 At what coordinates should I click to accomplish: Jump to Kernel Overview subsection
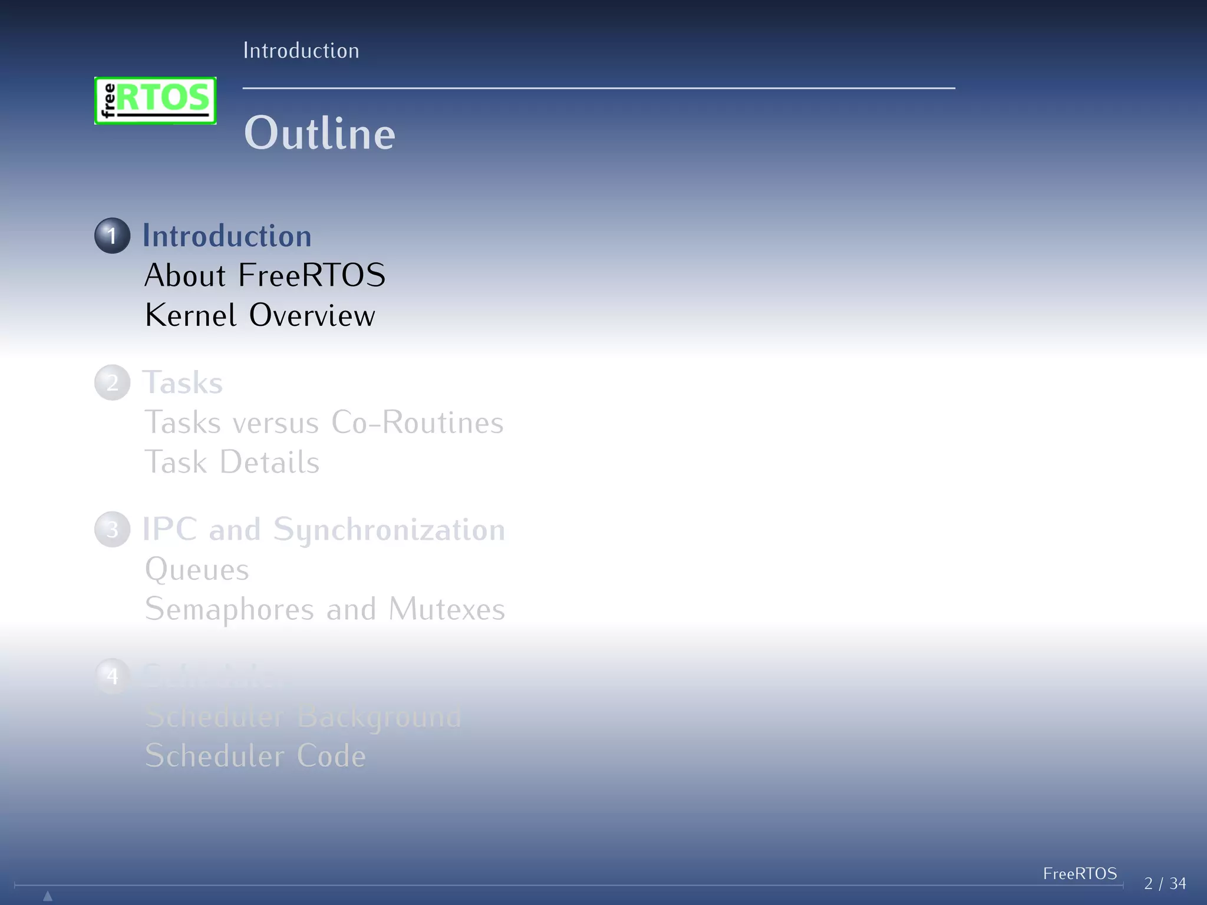(260, 315)
